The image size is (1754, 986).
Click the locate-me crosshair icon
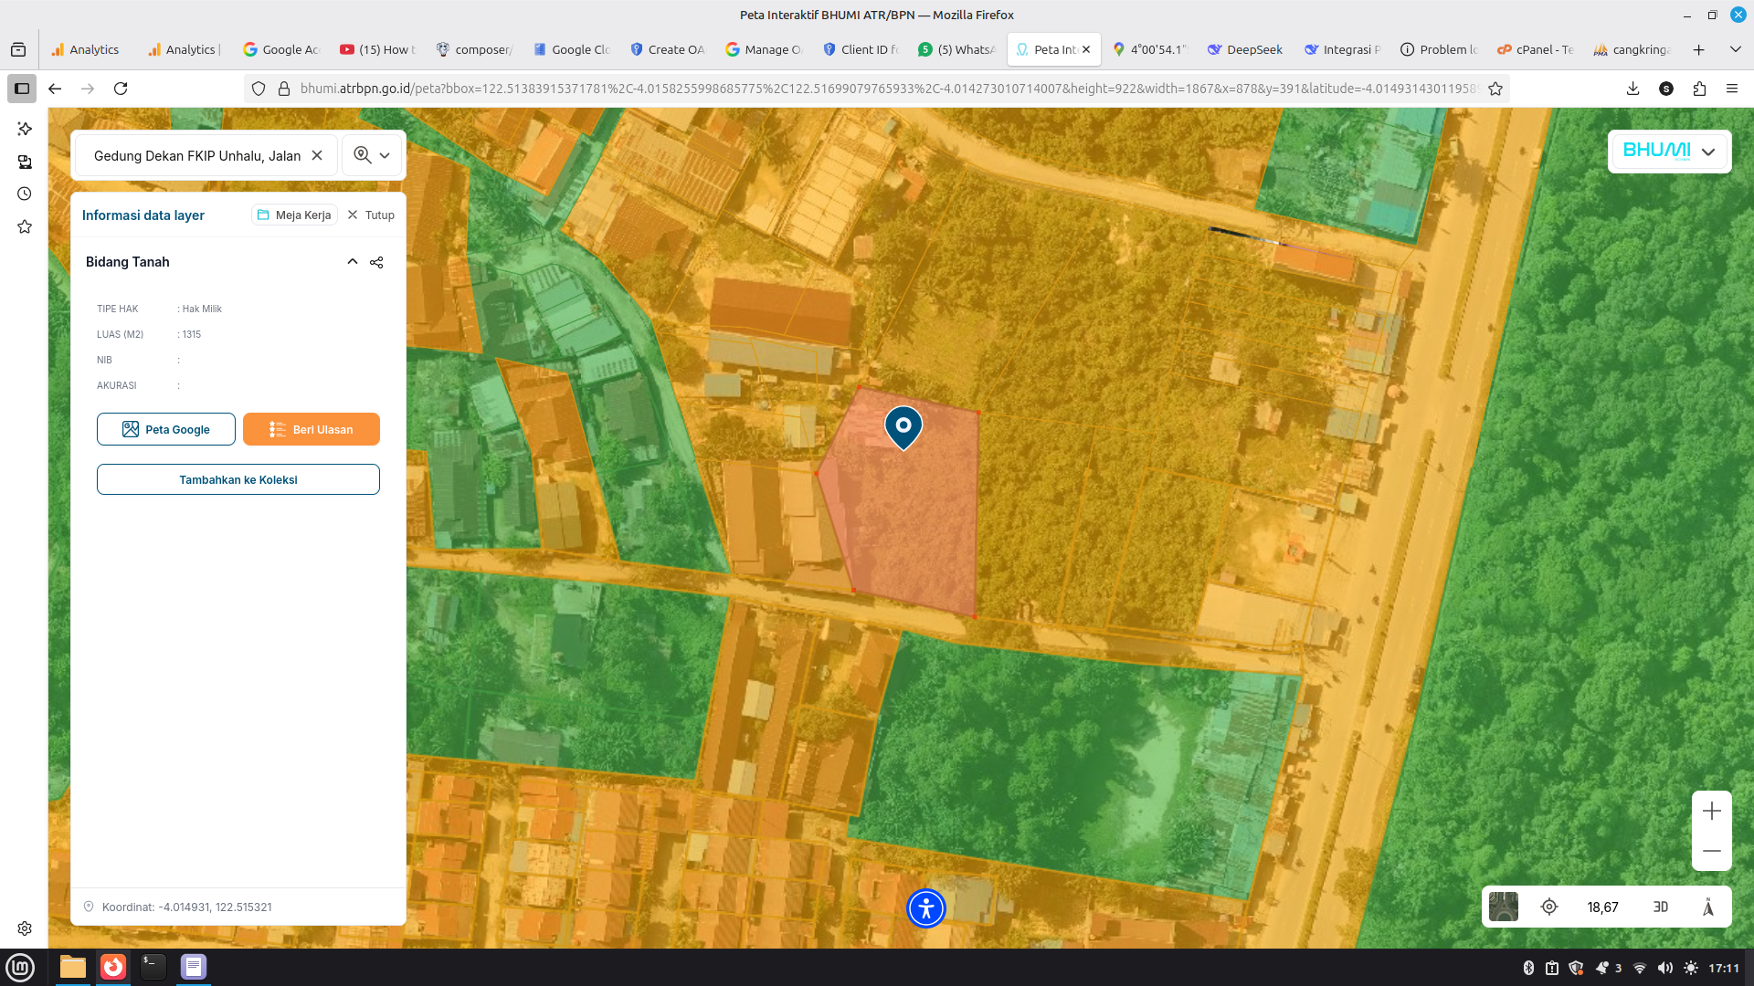pyautogui.click(x=1549, y=907)
